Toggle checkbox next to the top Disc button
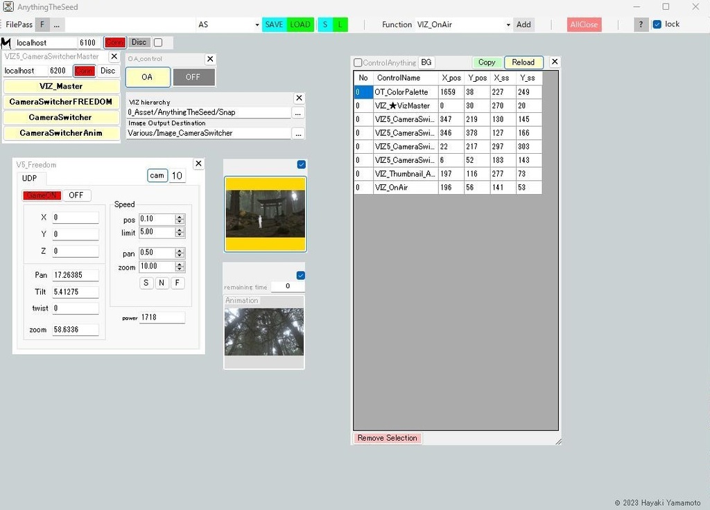This screenshot has width=710, height=510. coord(158,42)
